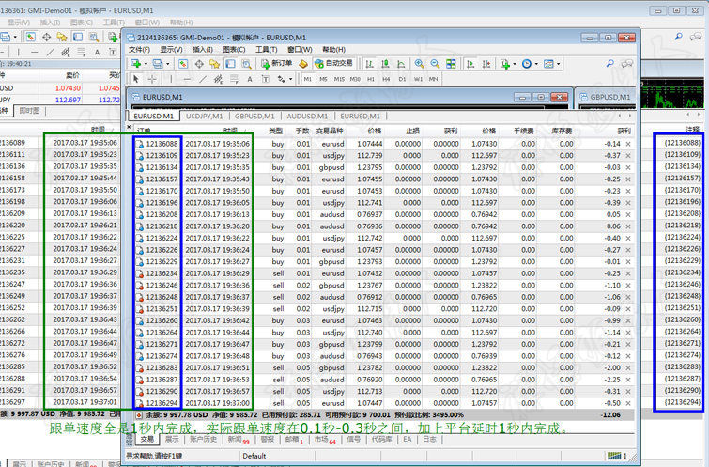Image resolution: width=709 pixels, height=467 pixels.
Task: Close order 12136088 with its X button
Action: pos(628,144)
